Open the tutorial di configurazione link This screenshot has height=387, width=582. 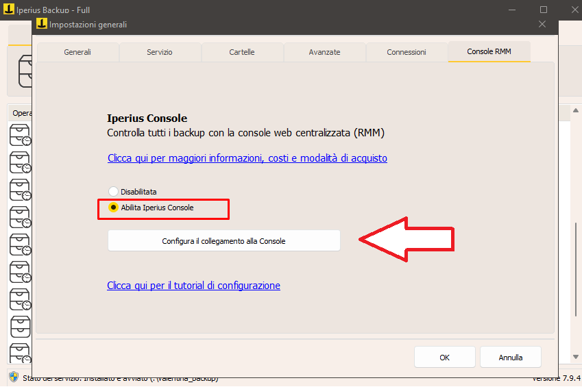193,286
